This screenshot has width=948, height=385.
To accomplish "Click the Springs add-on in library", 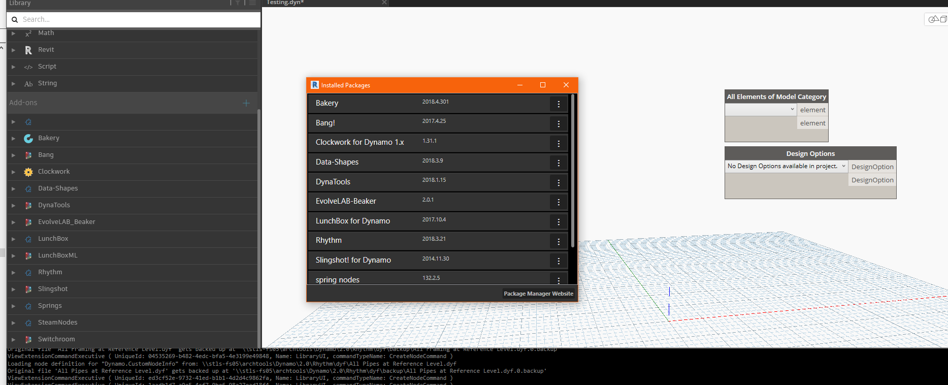I will click(x=50, y=306).
